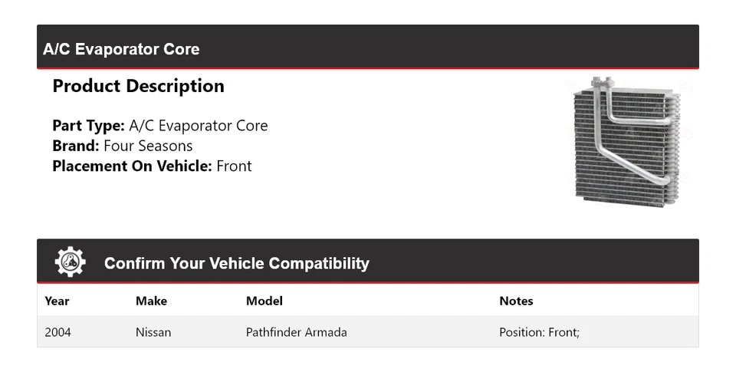Click the Part Type label
Screen dimensions: 736x372
pos(88,126)
